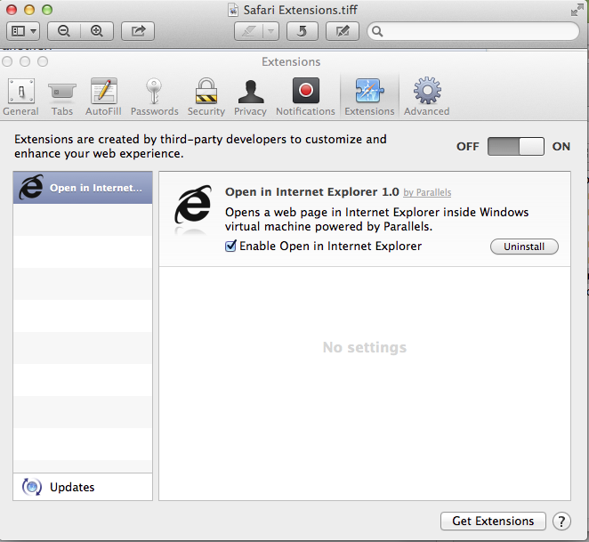The height and width of the screenshot is (542, 589).
Task: Open the Tabs preferences pane
Action: pos(62,97)
